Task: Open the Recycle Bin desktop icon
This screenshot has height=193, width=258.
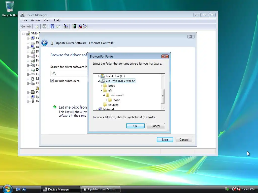Action: click(x=10, y=9)
